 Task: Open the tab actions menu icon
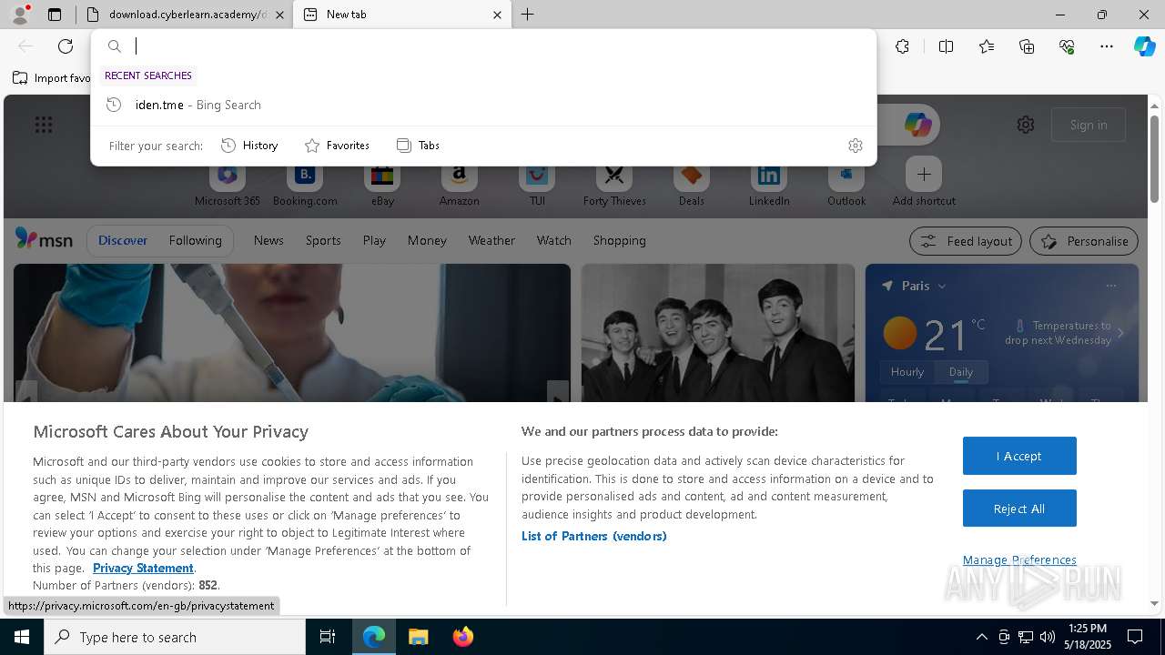tap(55, 15)
